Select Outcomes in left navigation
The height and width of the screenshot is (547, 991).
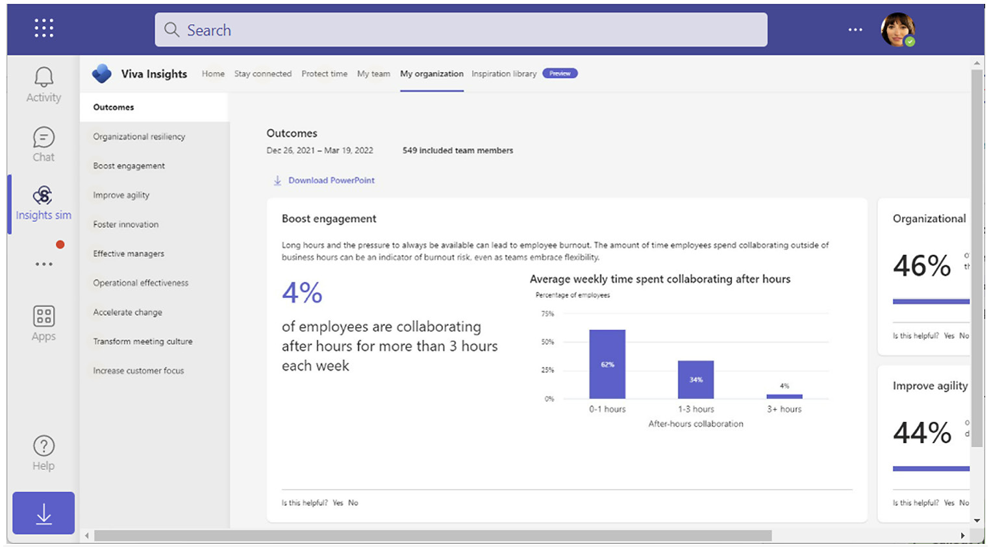pos(155,107)
